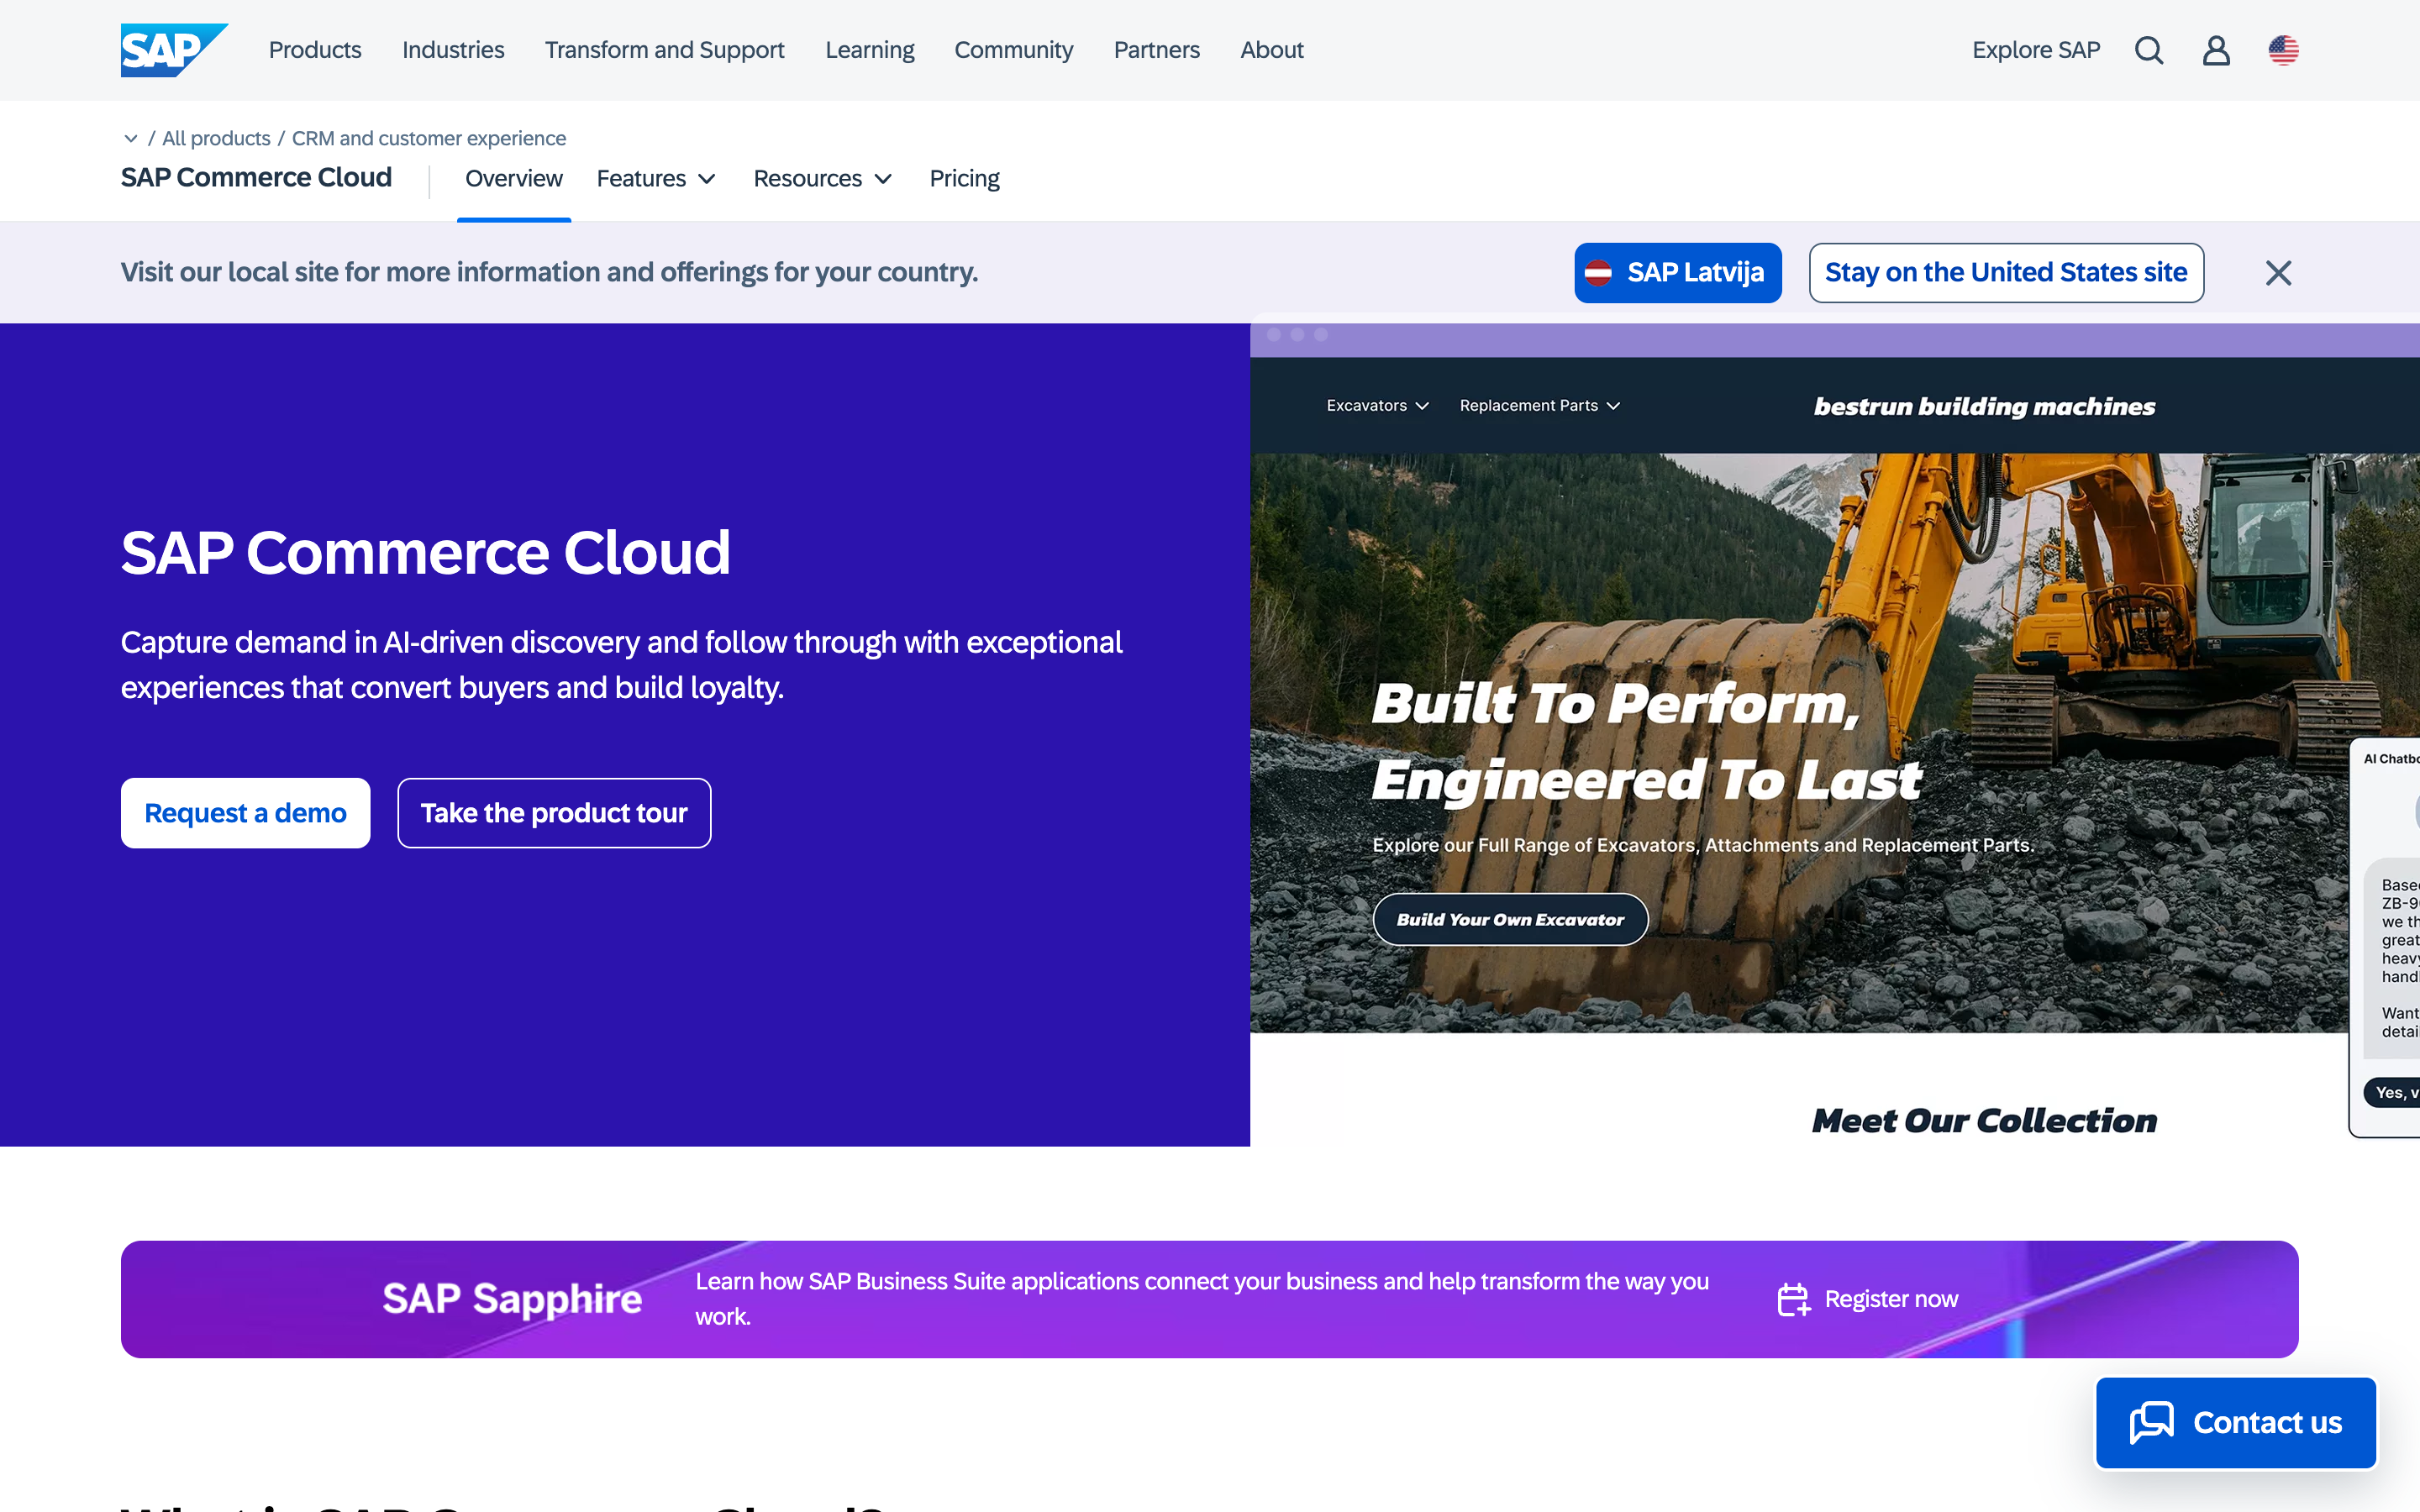
Task: Click the Meet Our Collection heading
Action: [1985, 1120]
